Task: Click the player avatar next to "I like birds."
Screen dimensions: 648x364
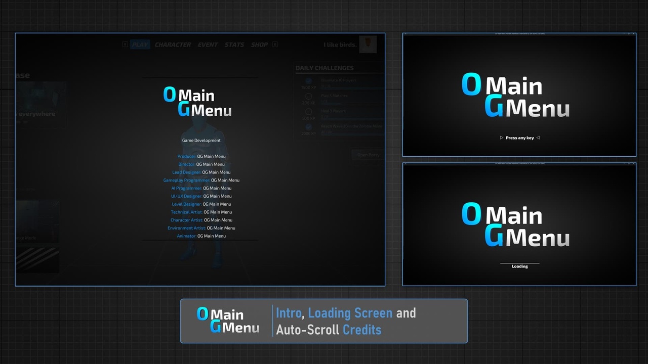Action: [x=368, y=44]
